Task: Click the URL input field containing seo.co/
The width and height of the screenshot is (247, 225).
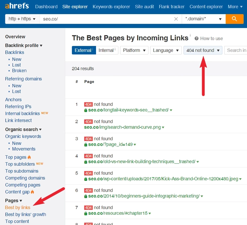Action: click(x=106, y=19)
